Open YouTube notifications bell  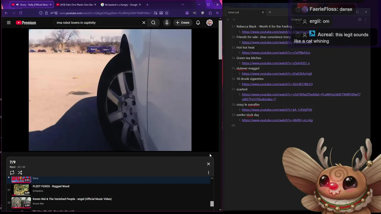198,23
